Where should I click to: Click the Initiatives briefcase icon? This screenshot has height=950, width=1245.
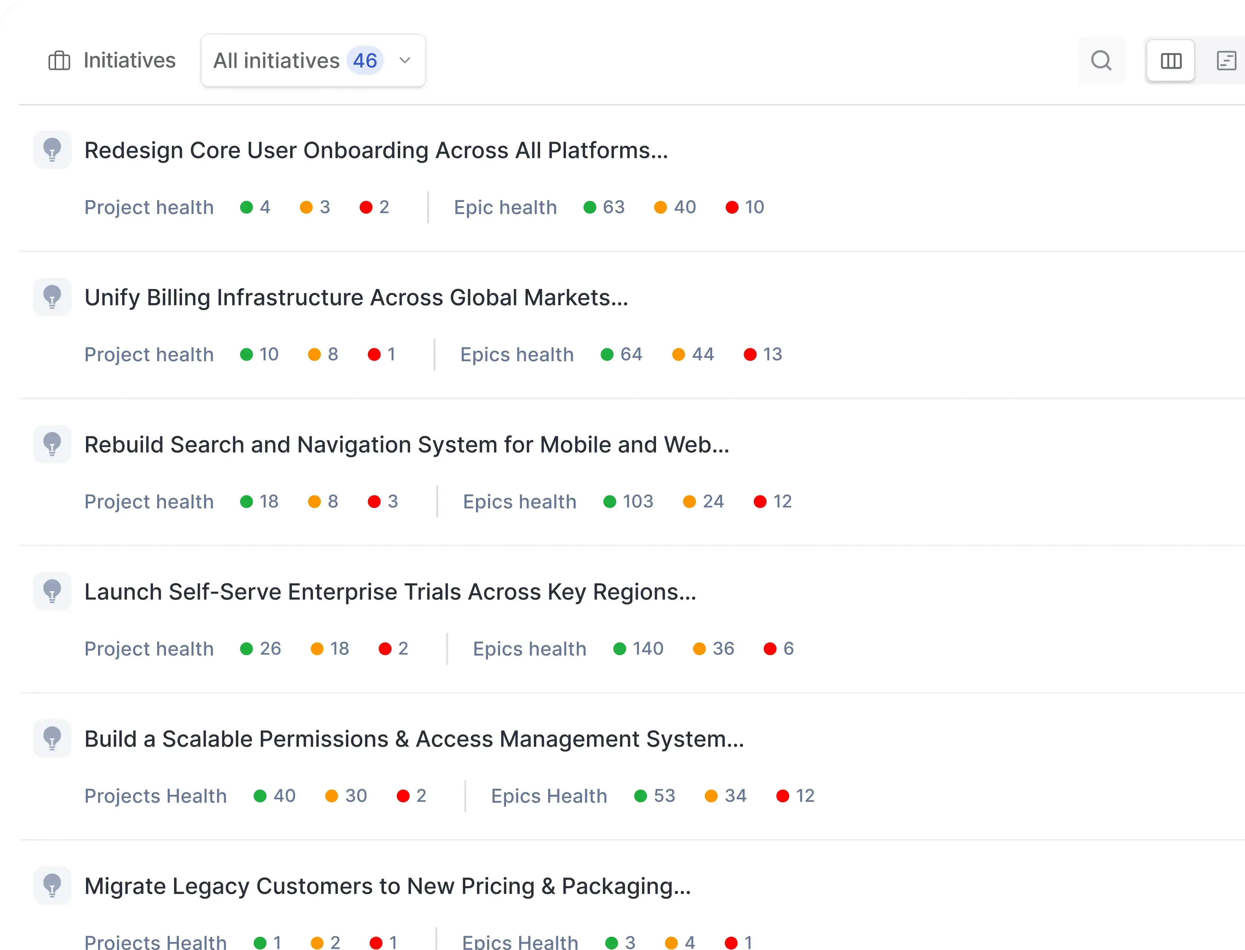pos(59,61)
